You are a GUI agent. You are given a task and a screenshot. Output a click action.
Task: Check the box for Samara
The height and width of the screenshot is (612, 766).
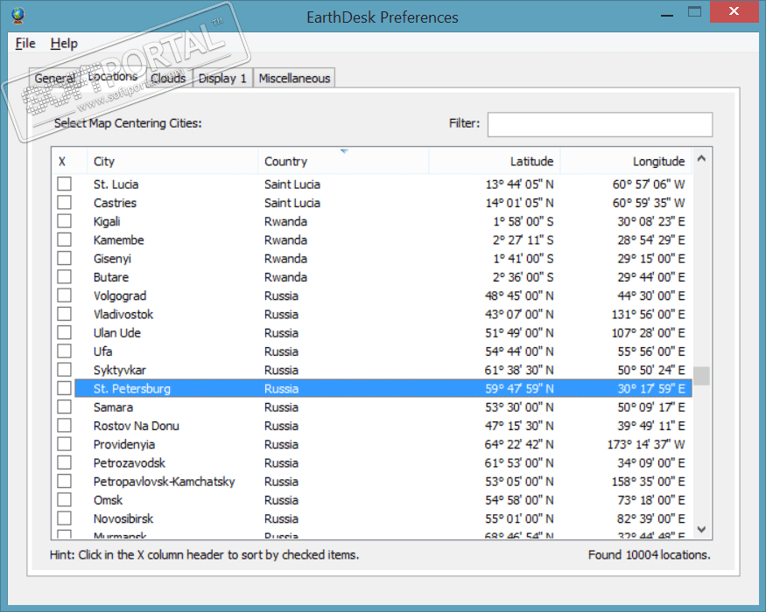64,407
